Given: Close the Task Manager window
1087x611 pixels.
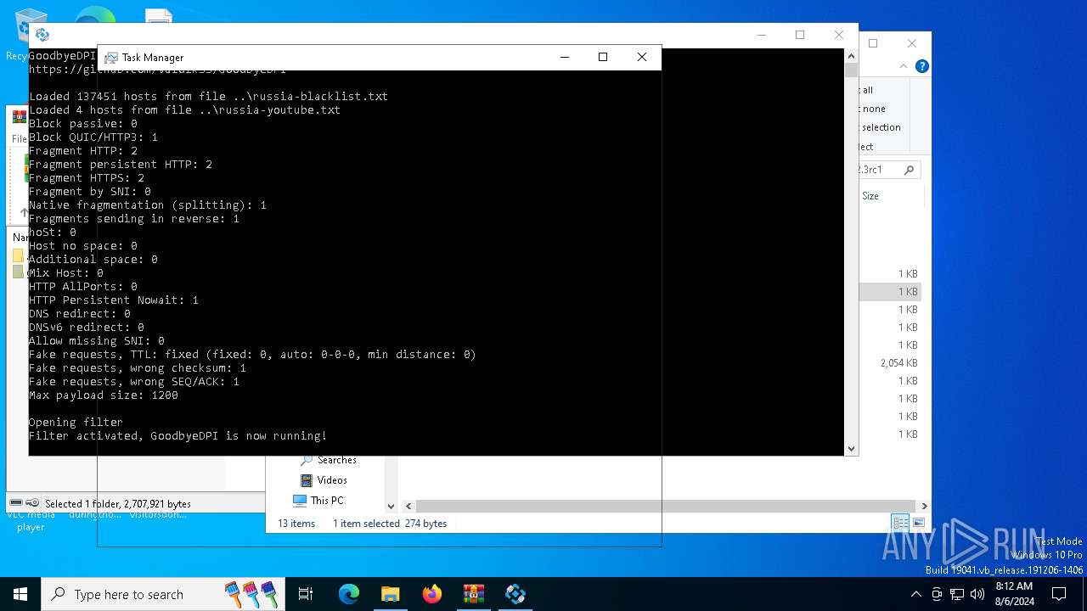Looking at the screenshot, I should pyautogui.click(x=642, y=57).
